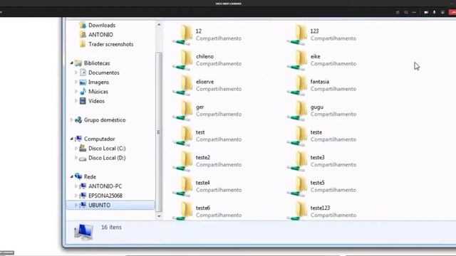Expand the UBUNTO network node
The height and width of the screenshot is (256, 456).
click(x=76, y=205)
